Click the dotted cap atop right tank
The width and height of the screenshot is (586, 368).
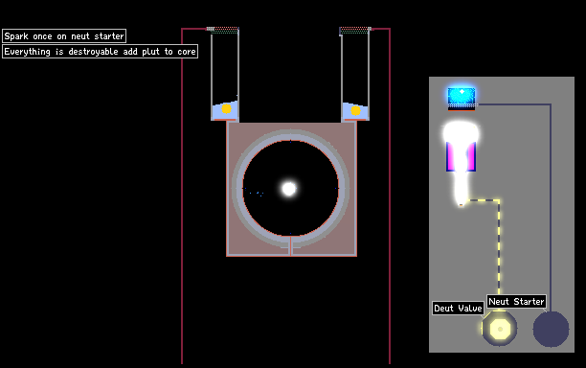(x=355, y=30)
